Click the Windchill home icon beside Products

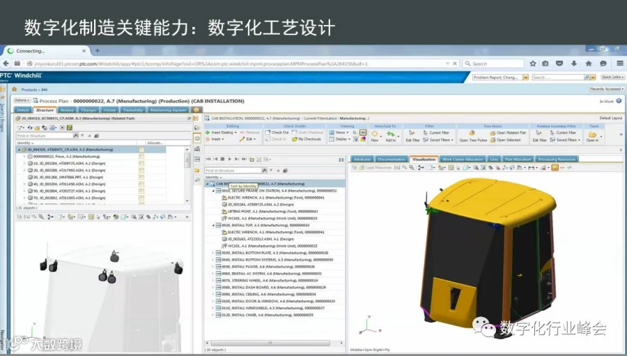pyautogui.click(x=15, y=89)
